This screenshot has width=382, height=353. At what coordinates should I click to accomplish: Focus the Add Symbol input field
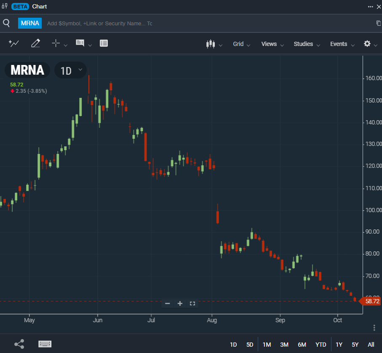click(x=99, y=24)
